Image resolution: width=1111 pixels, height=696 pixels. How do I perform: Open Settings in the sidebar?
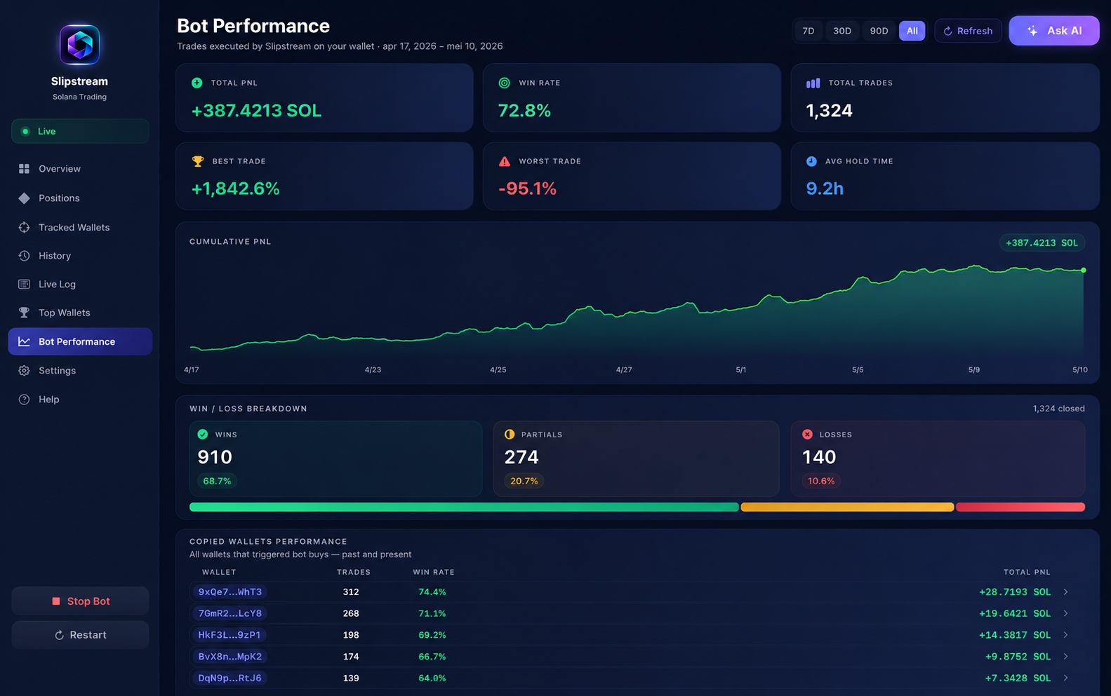(80, 371)
